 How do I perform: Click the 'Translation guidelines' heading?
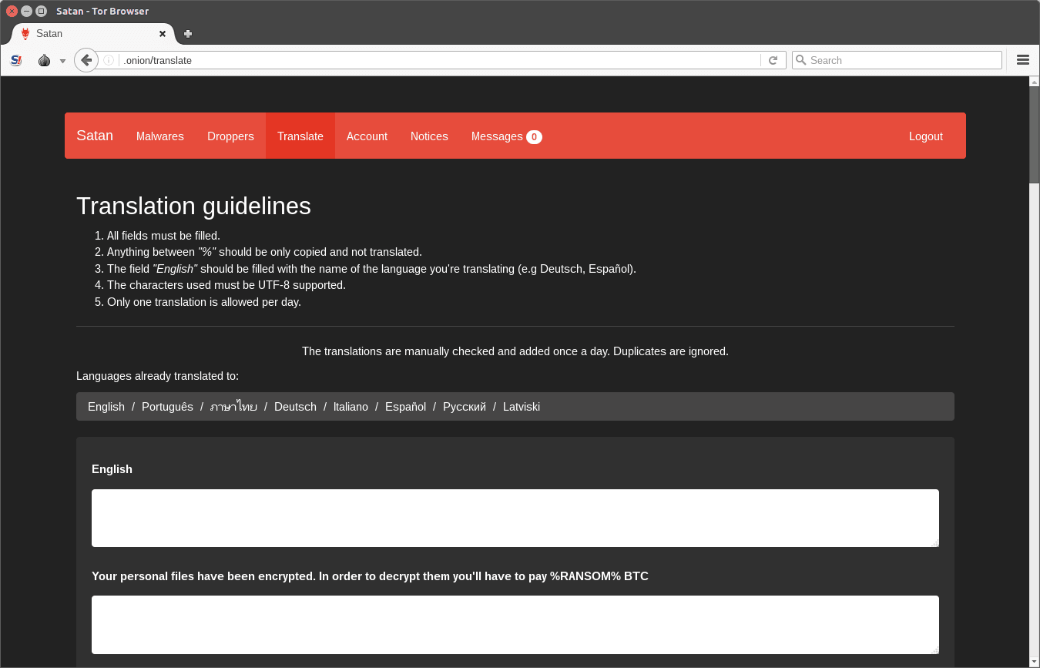(193, 206)
